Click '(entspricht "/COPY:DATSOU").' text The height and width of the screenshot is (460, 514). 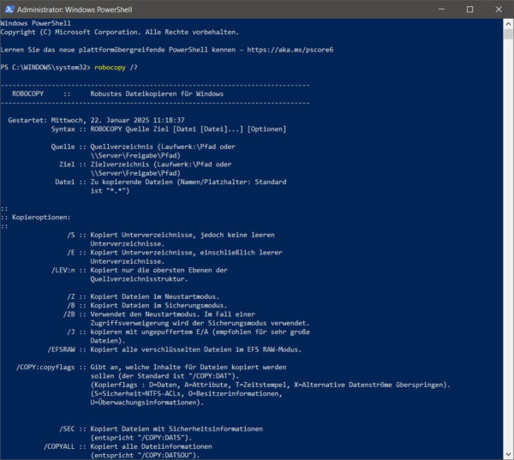tap(146, 456)
